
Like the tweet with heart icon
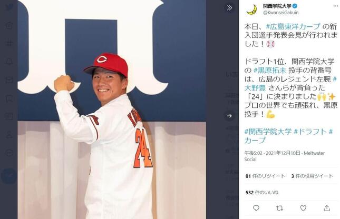(303, 208)
